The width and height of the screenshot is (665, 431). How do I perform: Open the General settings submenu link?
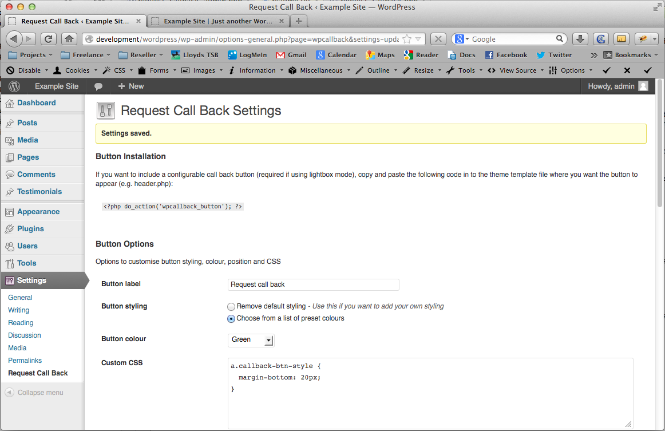[x=20, y=298]
